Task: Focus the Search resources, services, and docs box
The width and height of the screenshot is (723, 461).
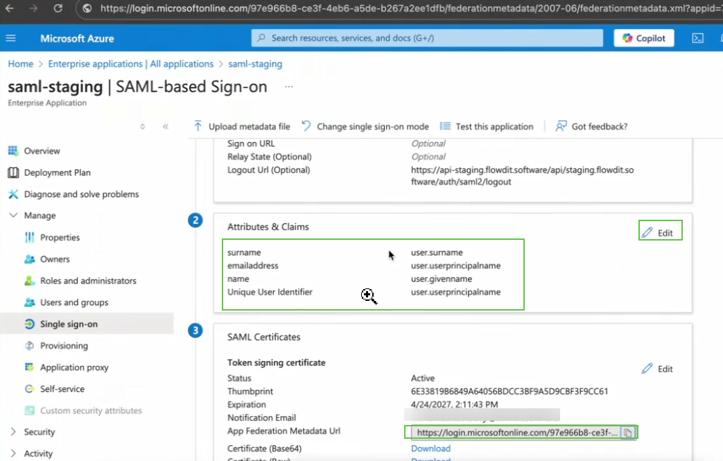Action: (x=427, y=38)
